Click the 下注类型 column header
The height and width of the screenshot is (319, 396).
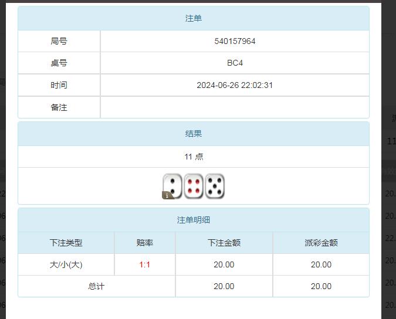[x=66, y=243]
